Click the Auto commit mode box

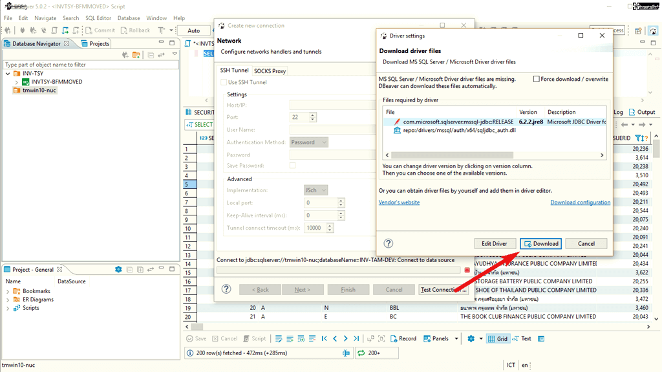point(193,30)
